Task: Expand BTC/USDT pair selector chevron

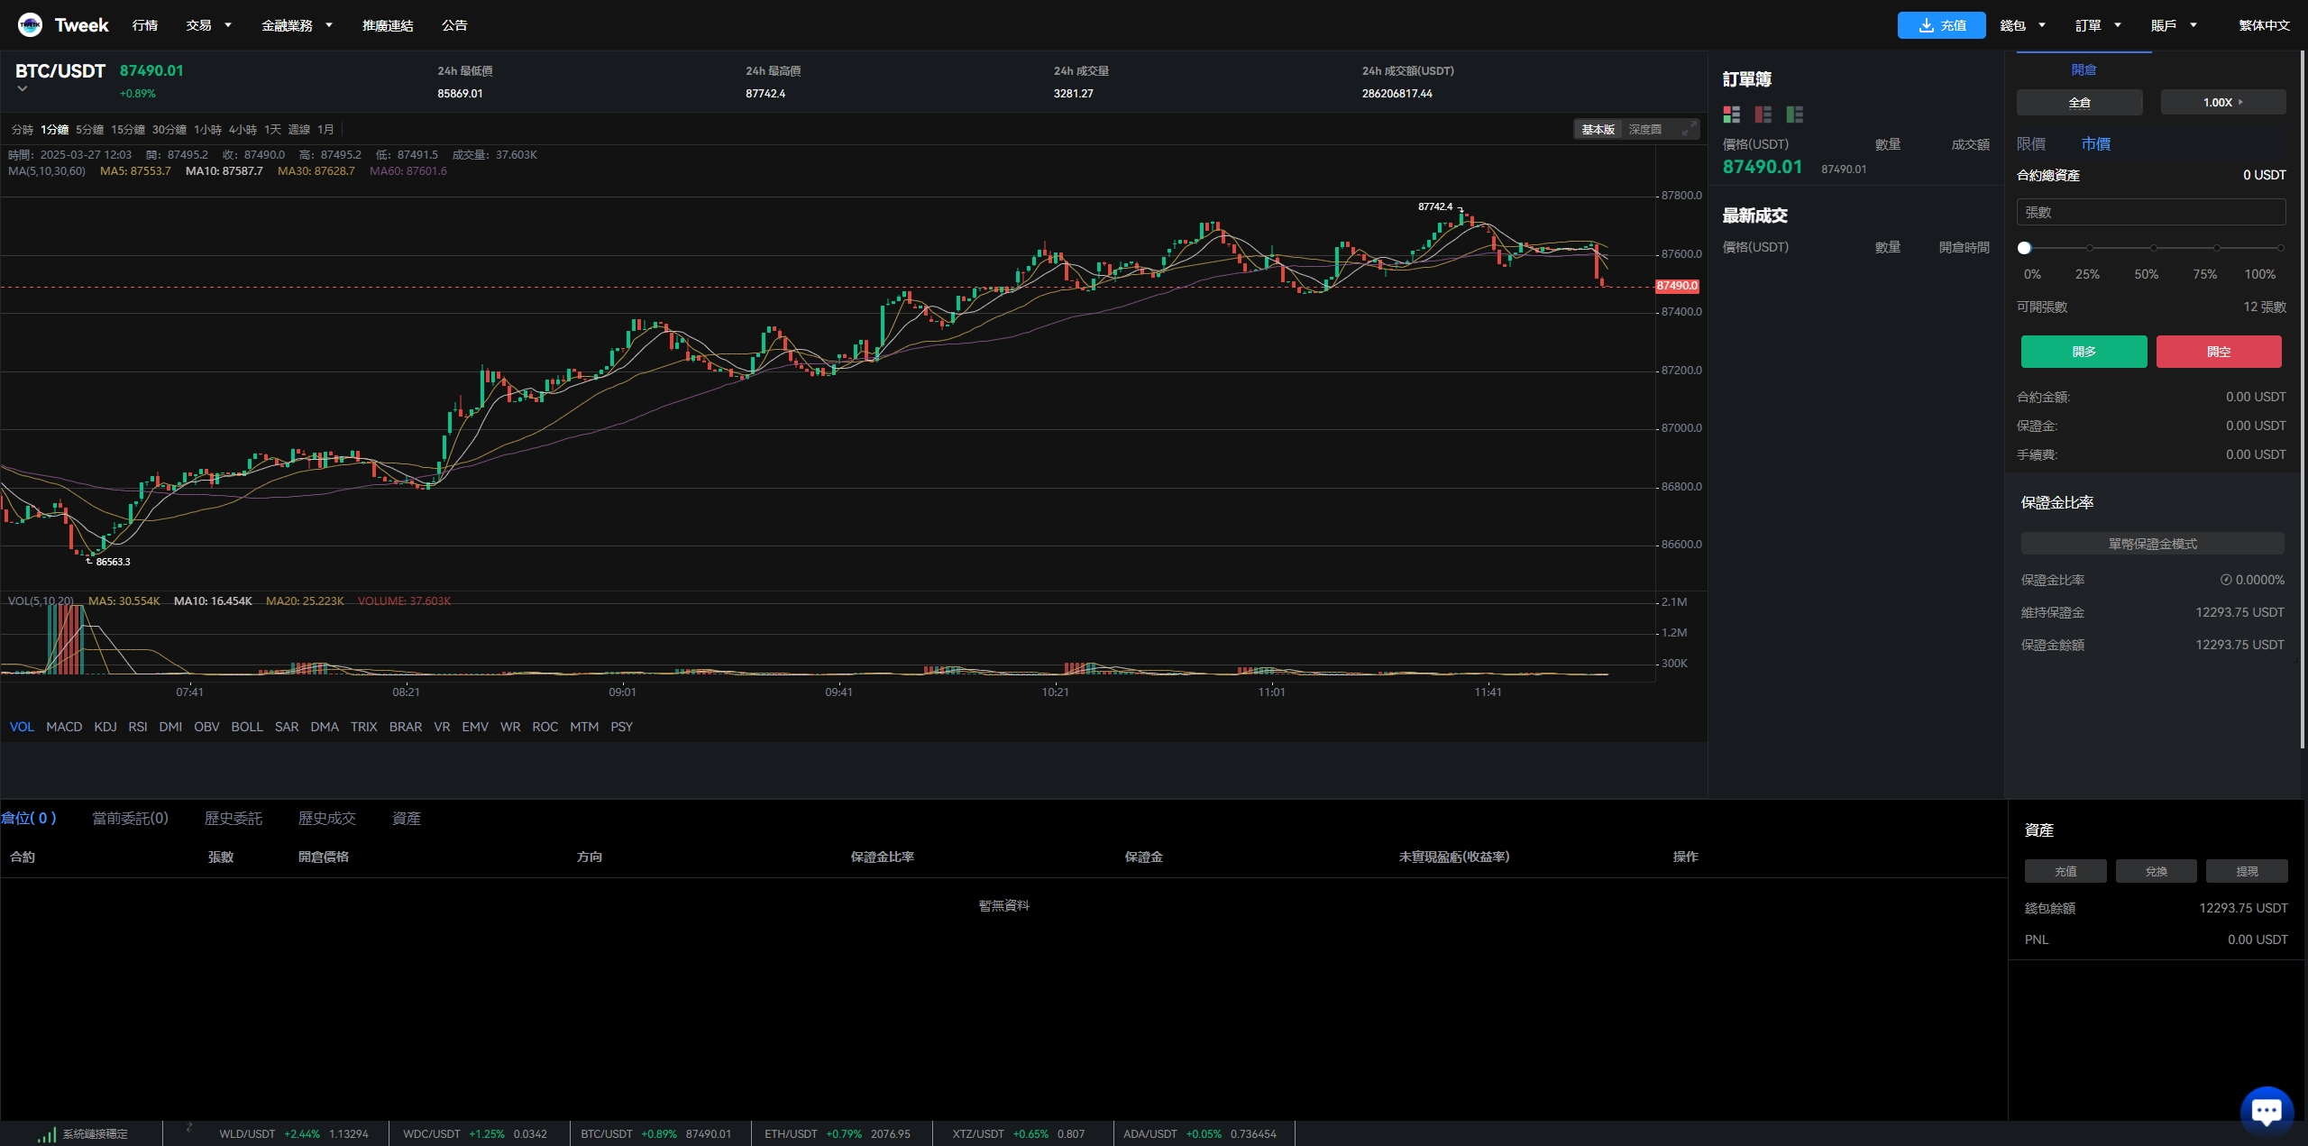Action: click(x=23, y=89)
